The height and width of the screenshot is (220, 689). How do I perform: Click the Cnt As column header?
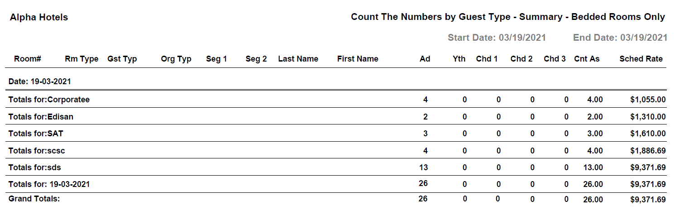(586, 59)
